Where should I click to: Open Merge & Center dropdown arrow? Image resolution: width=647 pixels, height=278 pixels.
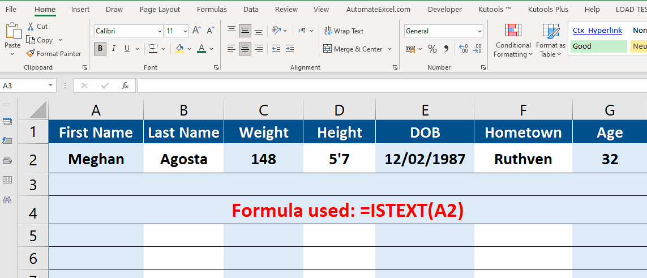click(x=389, y=49)
